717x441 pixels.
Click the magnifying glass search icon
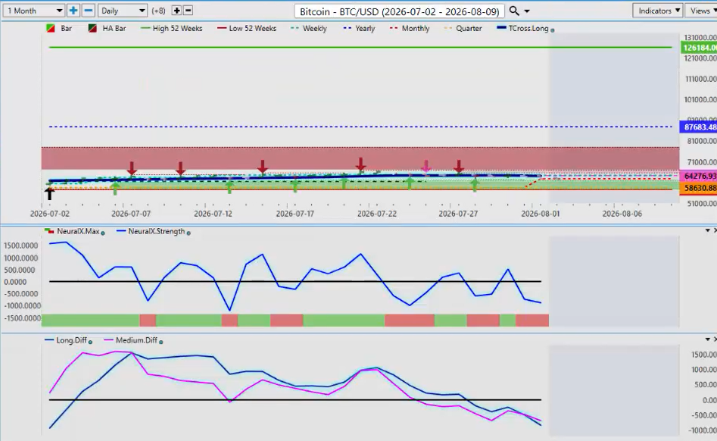(514, 11)
